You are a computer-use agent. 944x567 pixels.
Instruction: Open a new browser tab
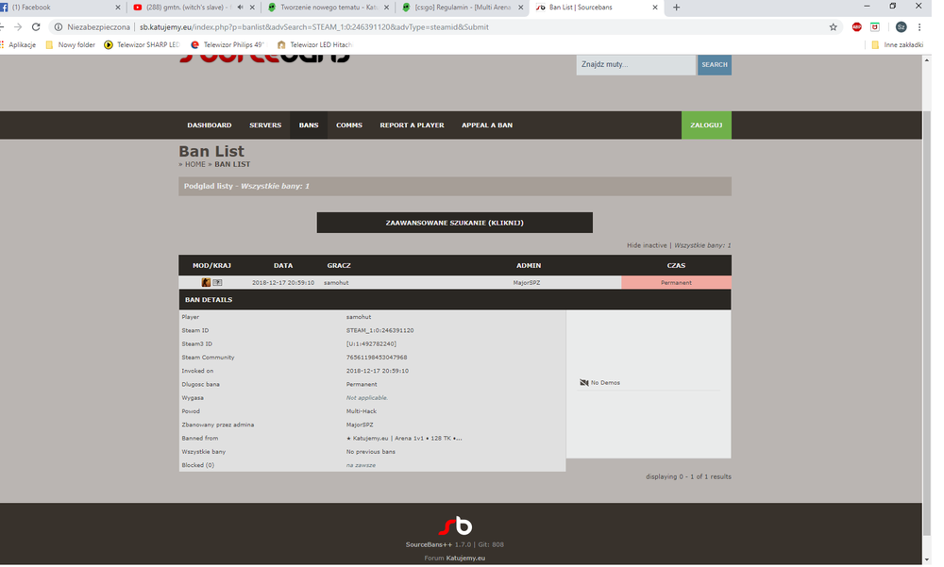pos(676,8)
